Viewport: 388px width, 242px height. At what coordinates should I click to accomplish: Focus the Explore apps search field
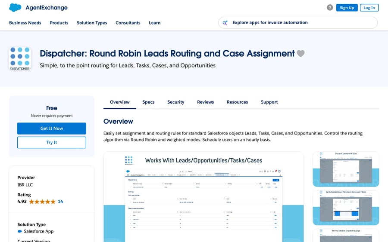tap(298, 23)
